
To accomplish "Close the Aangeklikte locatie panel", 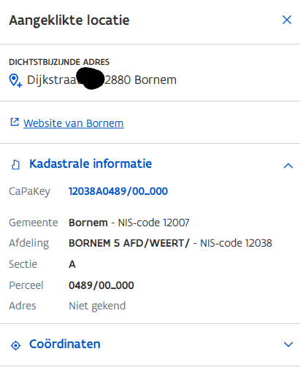I will [x=287, y=20].
